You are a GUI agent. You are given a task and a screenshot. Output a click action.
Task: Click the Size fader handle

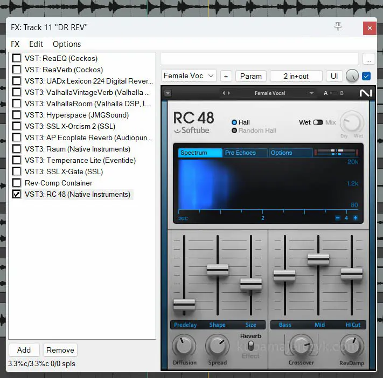(251, 284)
